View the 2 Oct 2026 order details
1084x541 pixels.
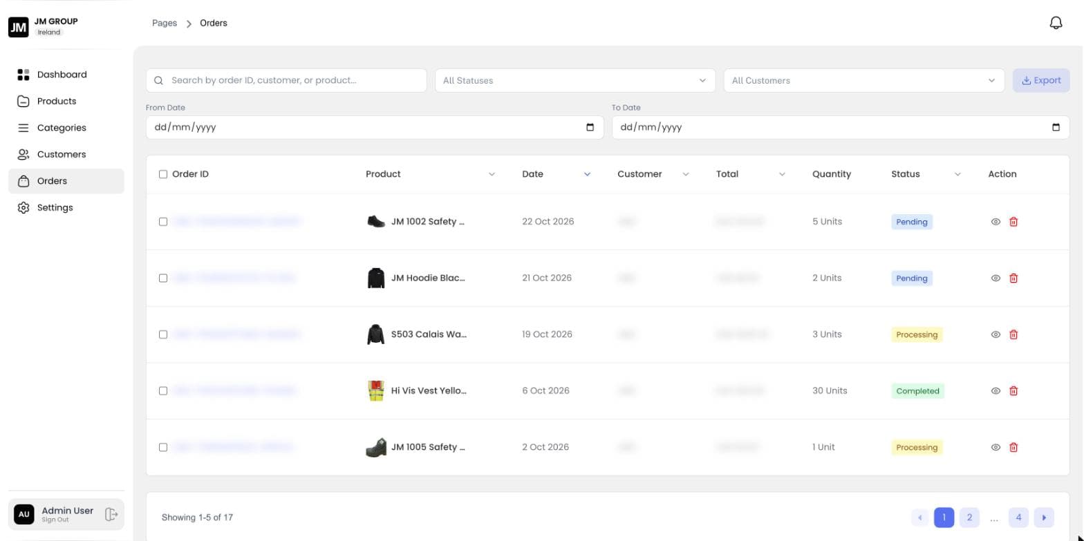coord(996,447)
